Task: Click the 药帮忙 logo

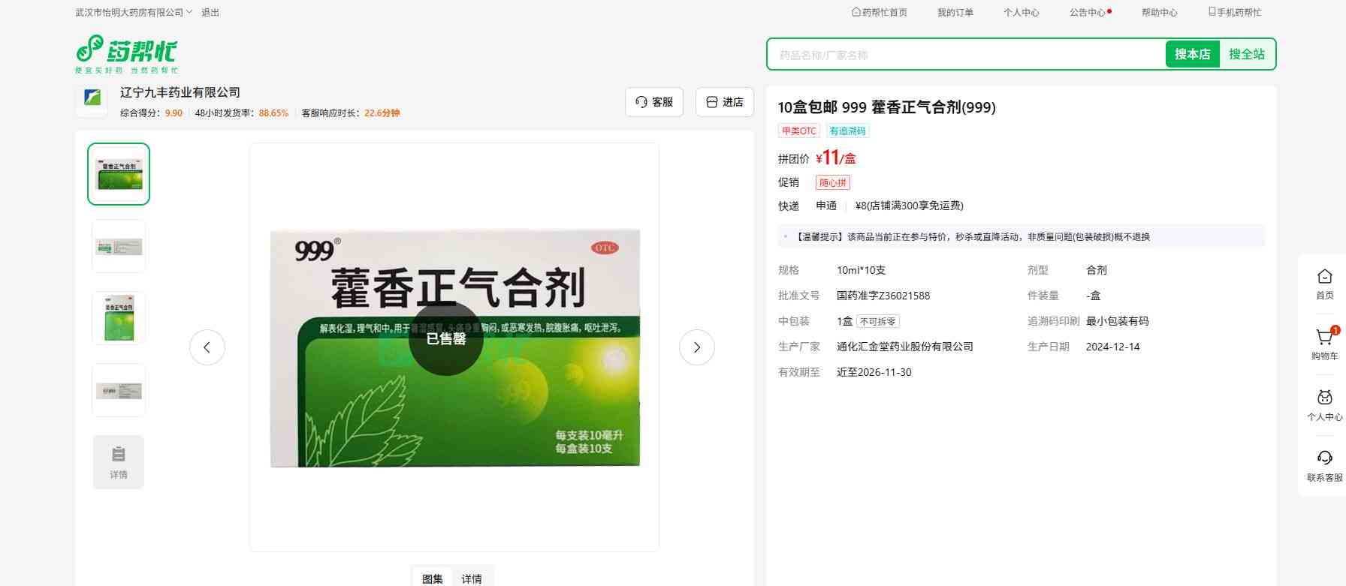Action: pyautogui.click(x=126, y=54)
